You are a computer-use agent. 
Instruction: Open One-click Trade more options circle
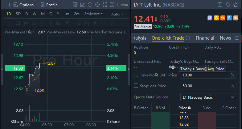click(x=188, y=38)
